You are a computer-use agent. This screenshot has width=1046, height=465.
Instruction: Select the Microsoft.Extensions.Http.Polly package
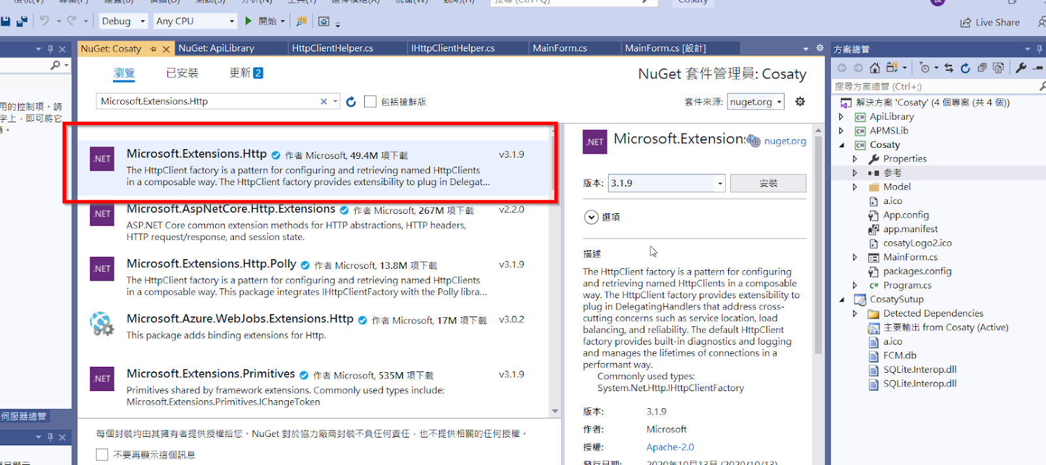(314, 279)
